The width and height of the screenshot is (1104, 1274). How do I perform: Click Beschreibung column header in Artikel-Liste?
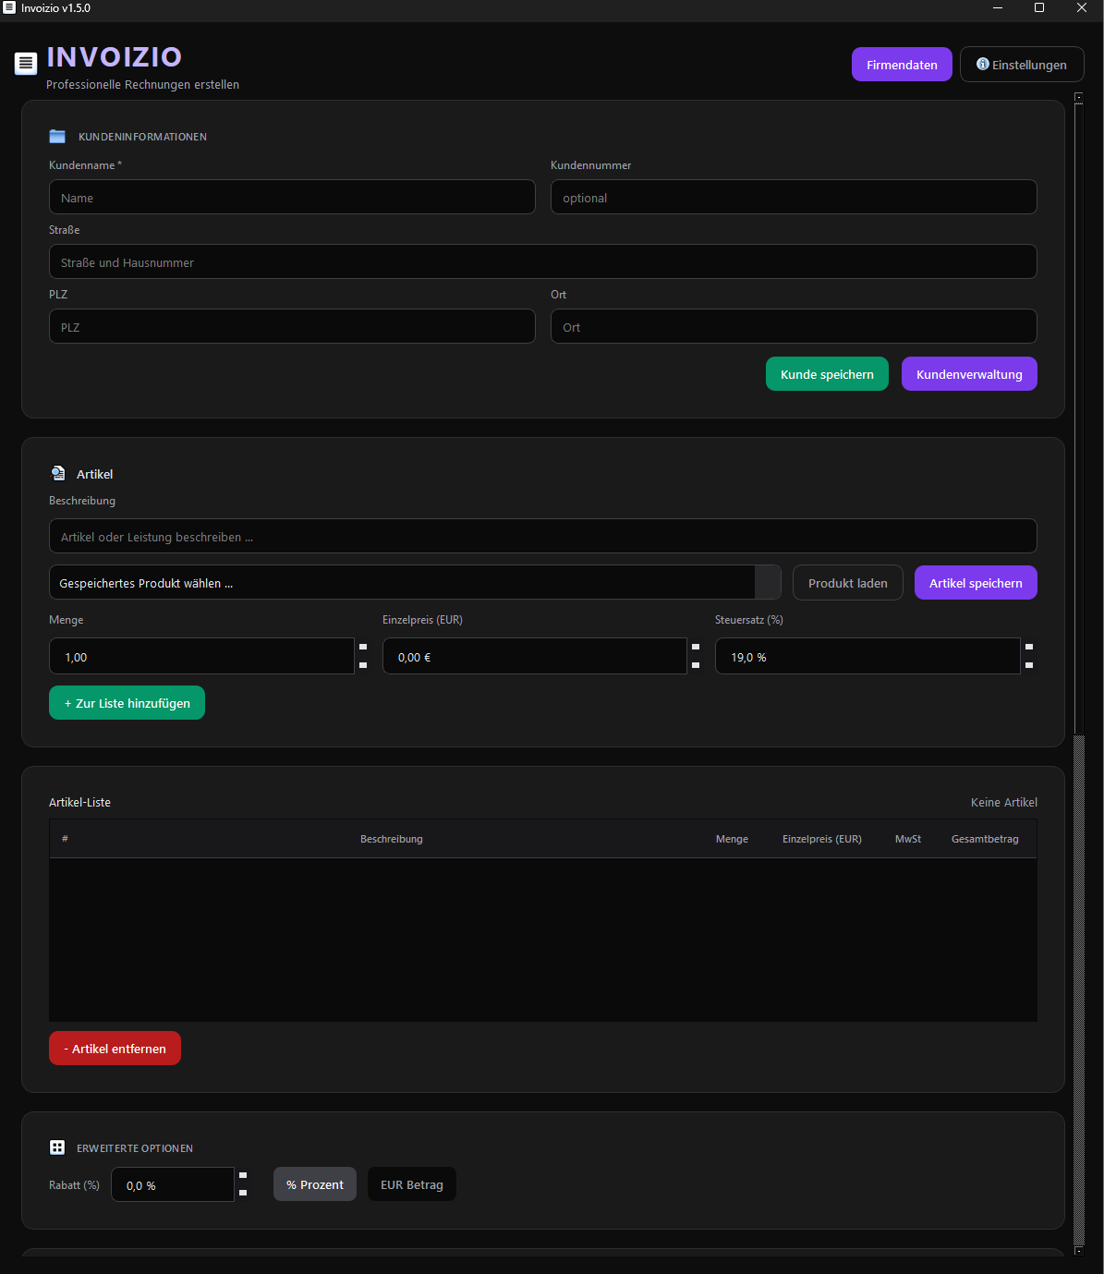tap(392, 839)
